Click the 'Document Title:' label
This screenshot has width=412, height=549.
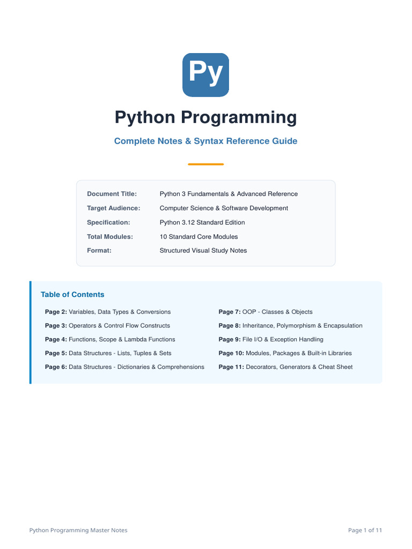(112, 194)
